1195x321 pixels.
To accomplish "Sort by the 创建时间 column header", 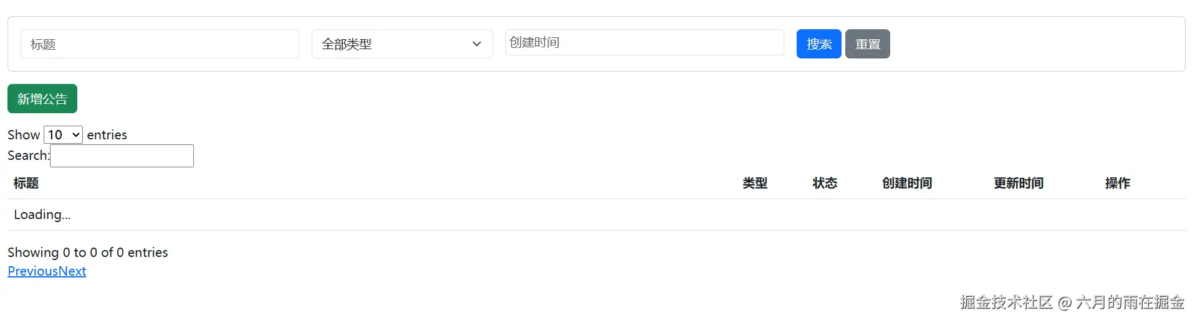I will point(907,183).
